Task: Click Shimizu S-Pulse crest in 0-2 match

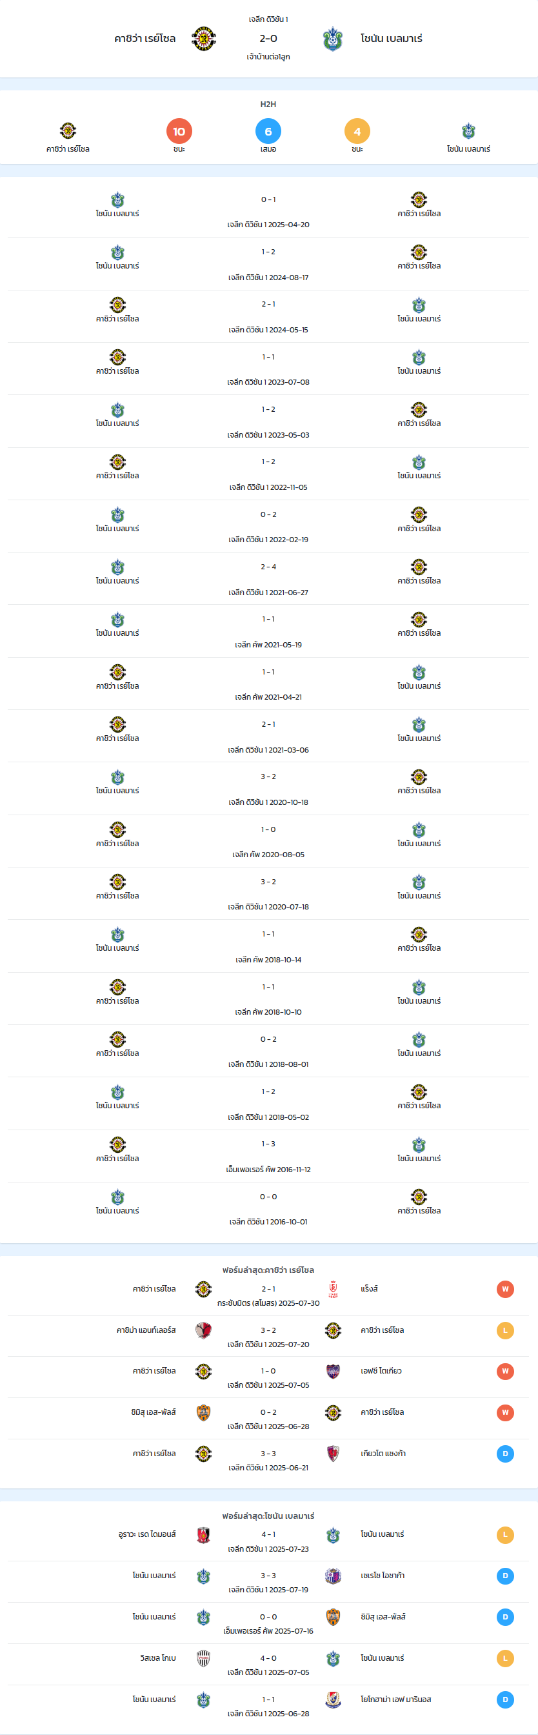Action: (203, 1412)
